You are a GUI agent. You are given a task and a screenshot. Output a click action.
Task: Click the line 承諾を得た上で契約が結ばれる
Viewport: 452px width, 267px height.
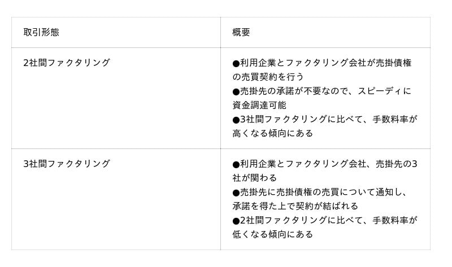(295, 206)
